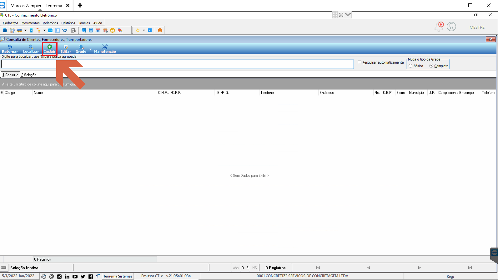Go to next record navigation button

coord(420,268)
